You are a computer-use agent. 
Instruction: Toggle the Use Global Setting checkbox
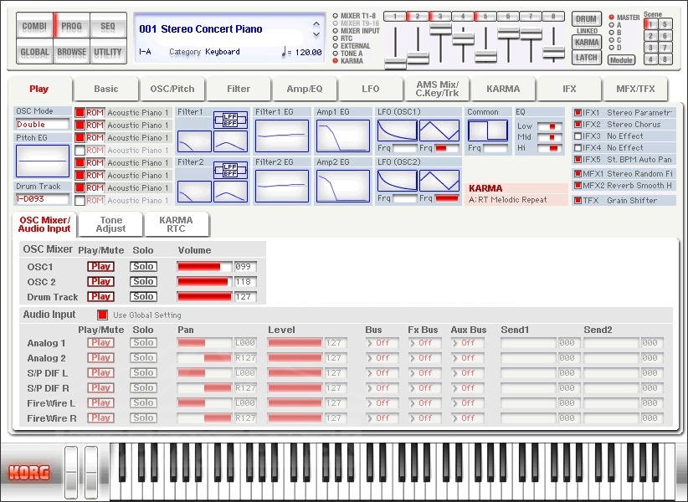pos(103,315)
